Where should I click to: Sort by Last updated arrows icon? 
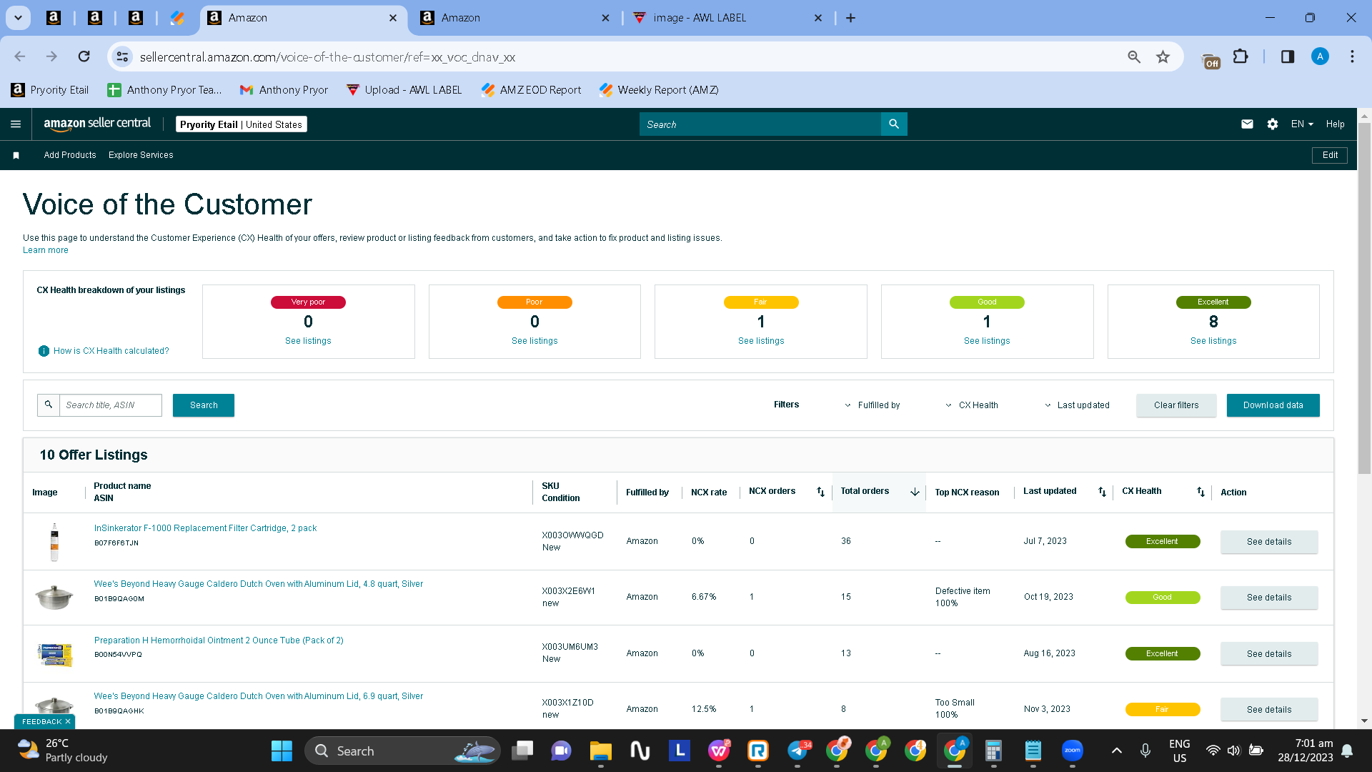[1102, 492]
